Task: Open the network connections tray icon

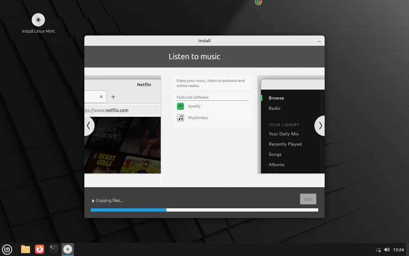Action: coord(378,250)
